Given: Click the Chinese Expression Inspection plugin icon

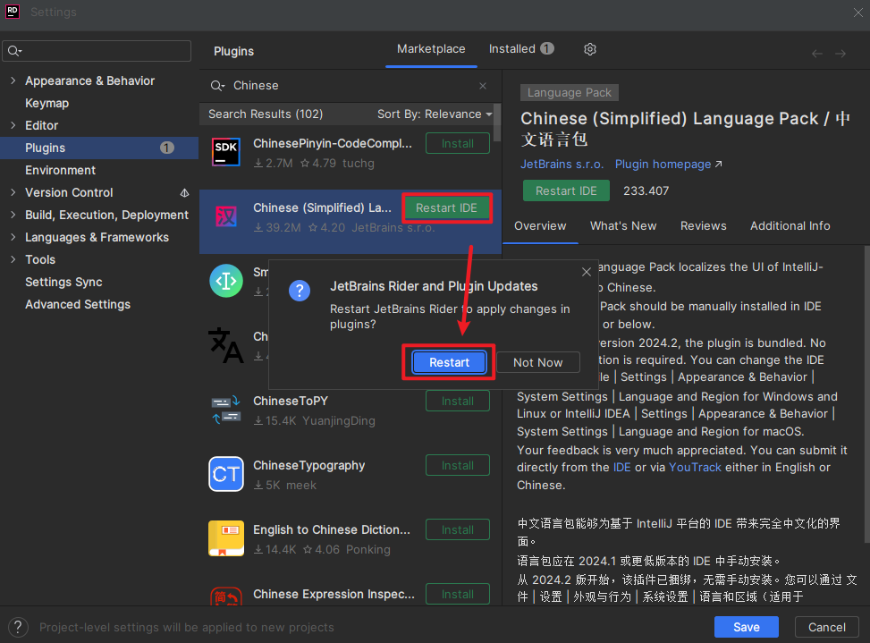Looking at the screenshot, I should pyautogui.click(x=226, y=596).
